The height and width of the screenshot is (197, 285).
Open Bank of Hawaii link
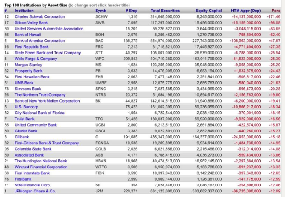point(28,35)
